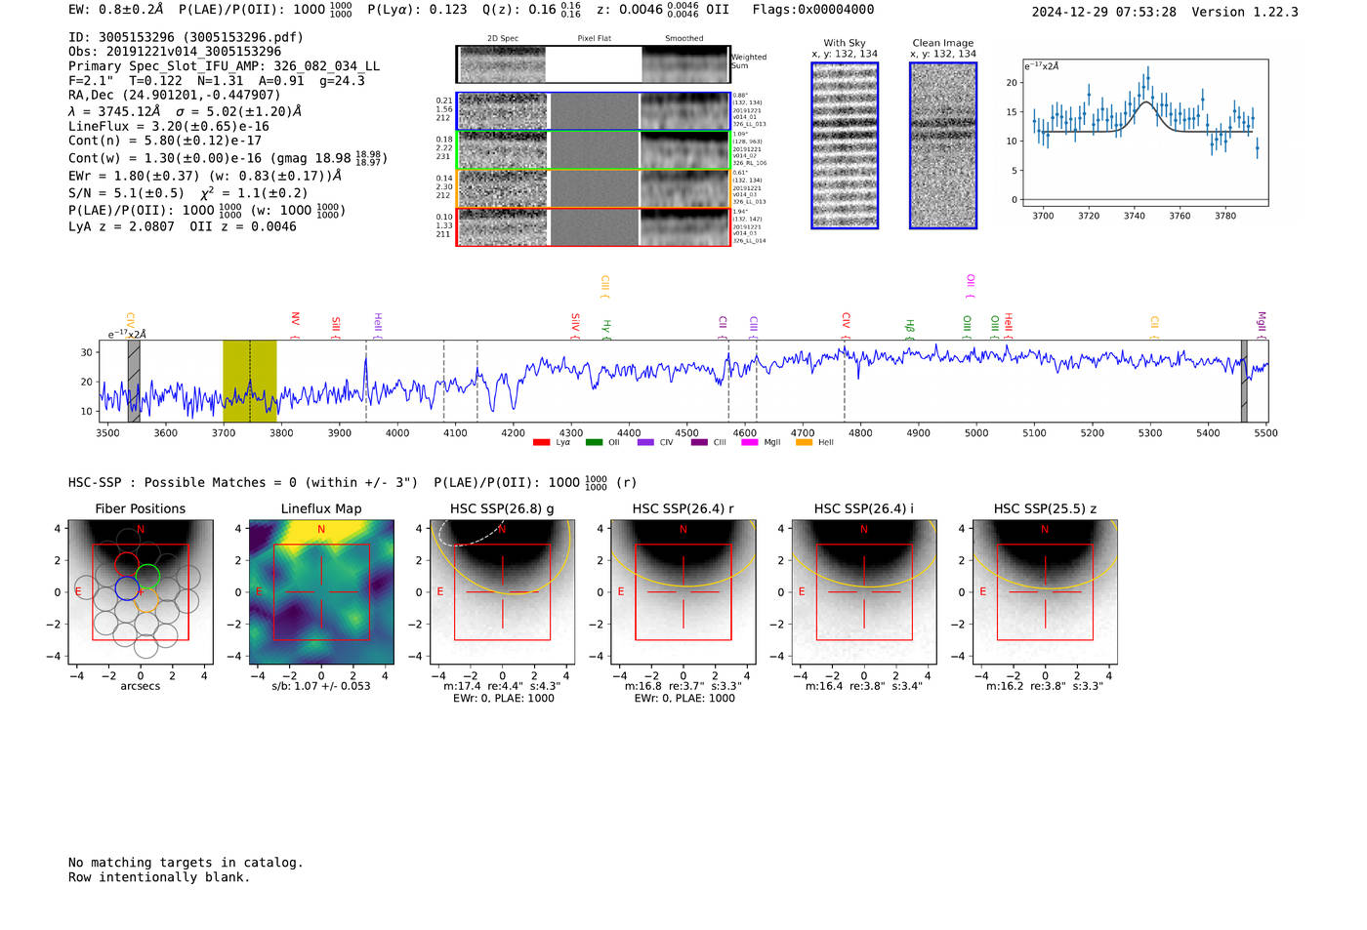Click the green-bordered 2D spectrum row

[x=593, y=149]
